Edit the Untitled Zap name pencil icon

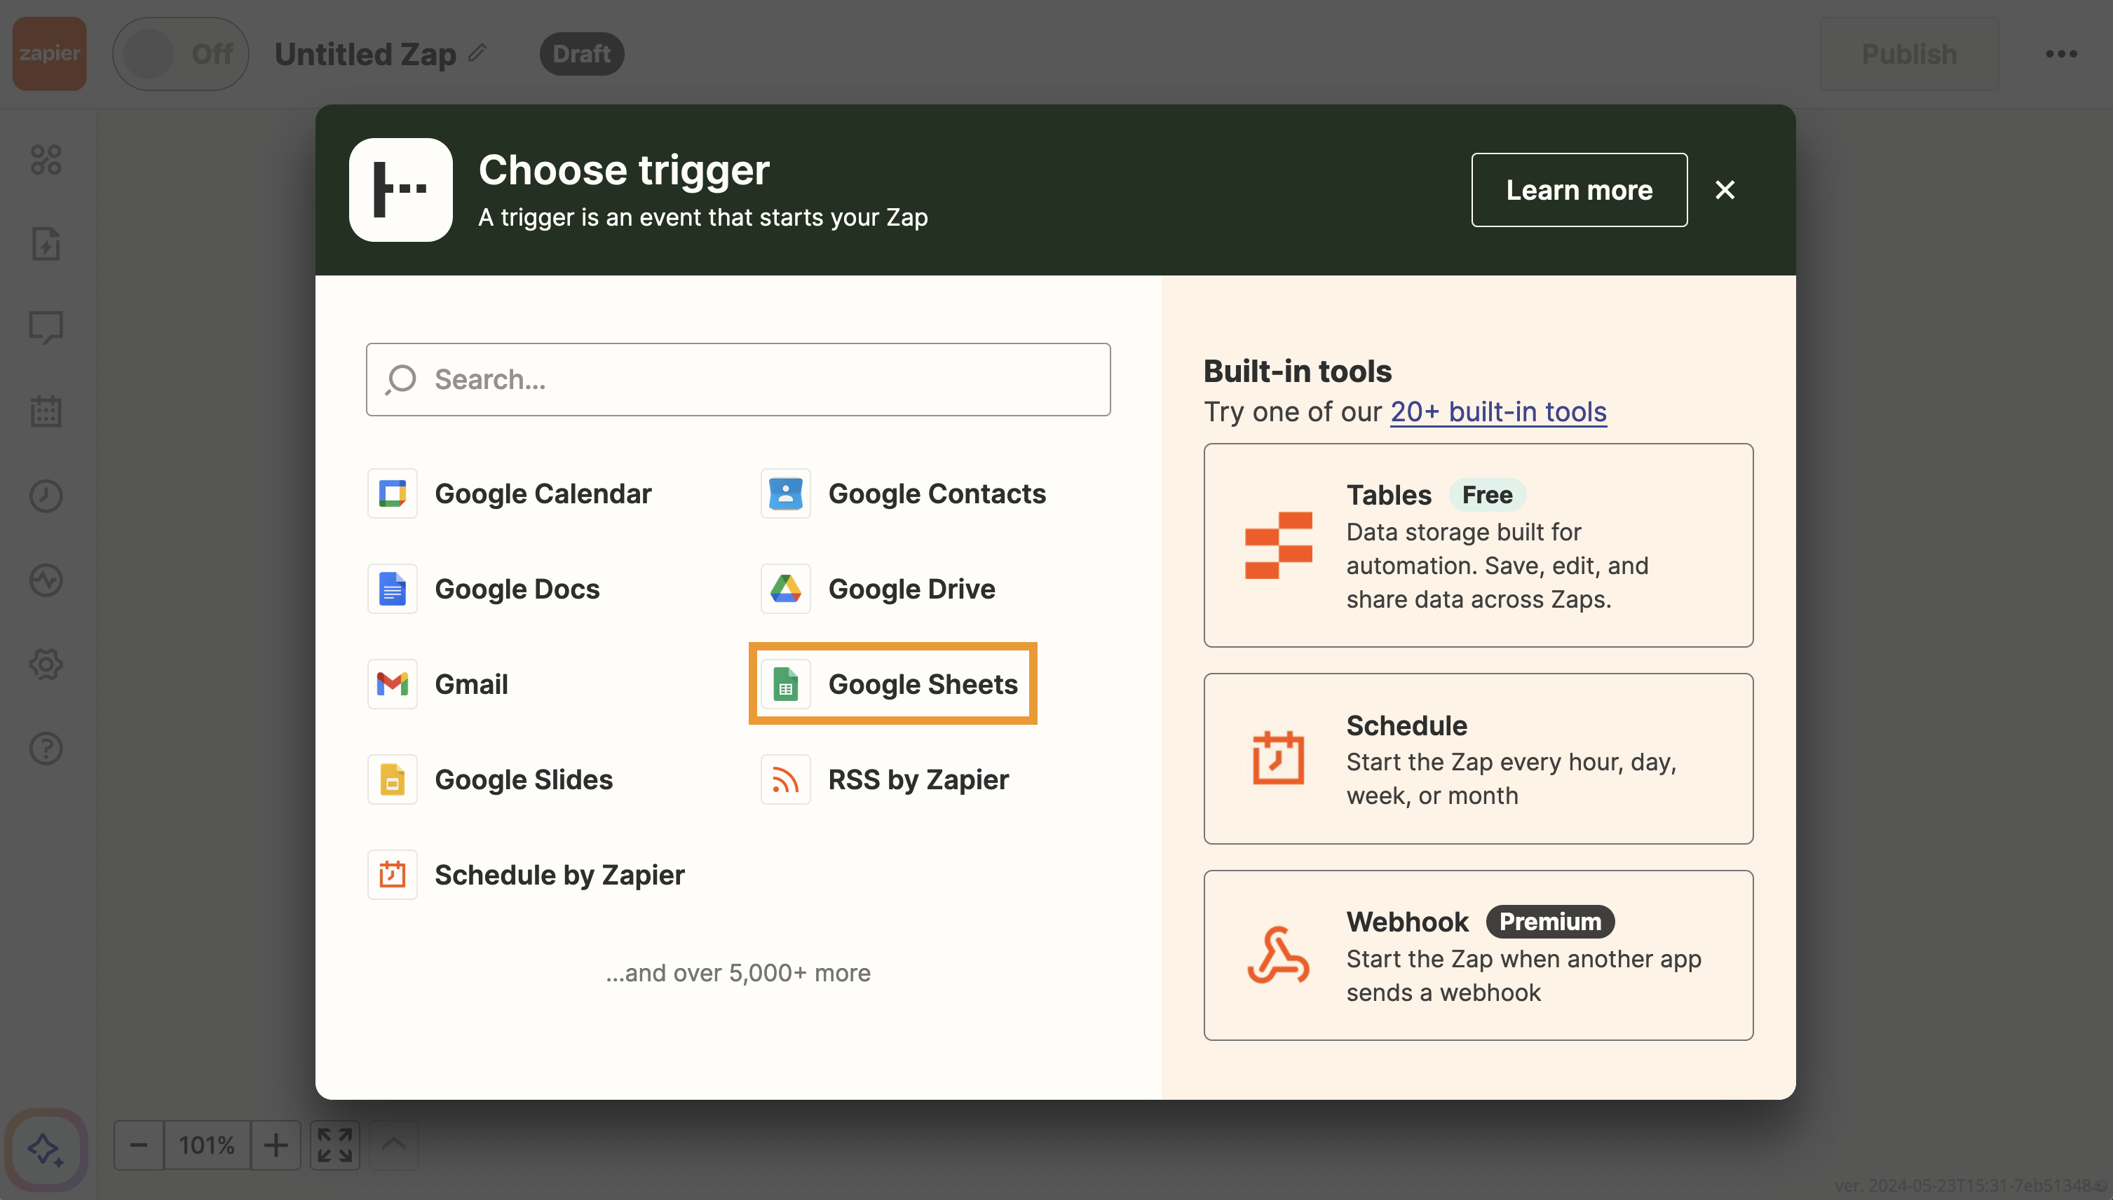[x=478, y=53]
